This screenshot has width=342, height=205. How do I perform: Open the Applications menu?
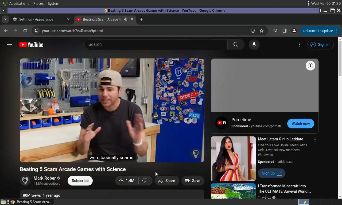19,3
